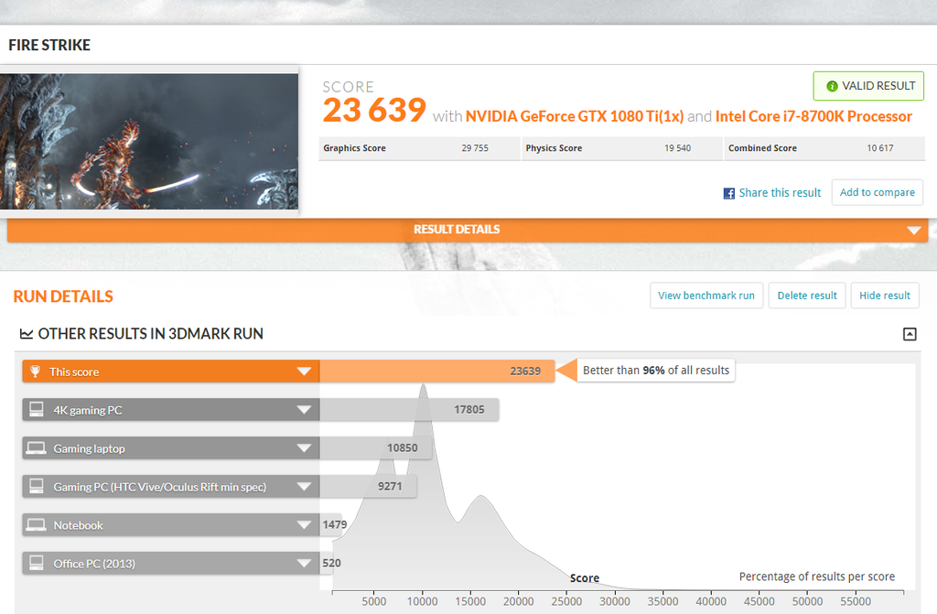This screenshot has width=937, height=614.
Task: Expand the Result Details orange bar arrow
Action: (x=914, y=231)
